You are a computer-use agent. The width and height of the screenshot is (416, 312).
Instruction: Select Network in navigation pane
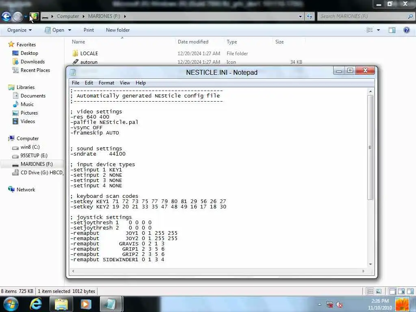tap(26, 189)
